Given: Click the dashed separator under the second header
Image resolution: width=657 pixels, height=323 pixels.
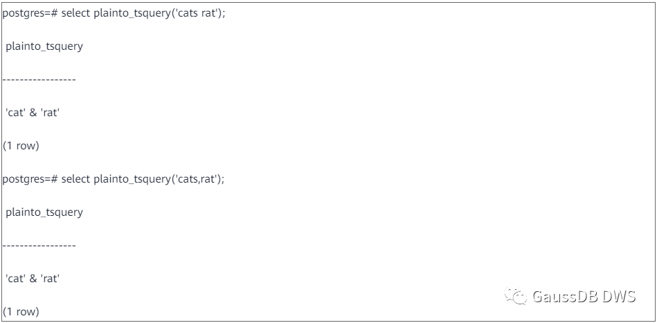Looking at the screenshot, I should pyautogui.click(x=39, y=245).
